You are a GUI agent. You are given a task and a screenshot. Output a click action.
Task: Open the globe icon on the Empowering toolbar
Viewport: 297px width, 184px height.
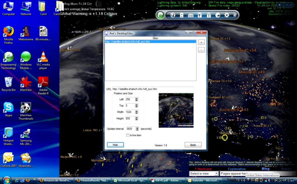[172, 15]
